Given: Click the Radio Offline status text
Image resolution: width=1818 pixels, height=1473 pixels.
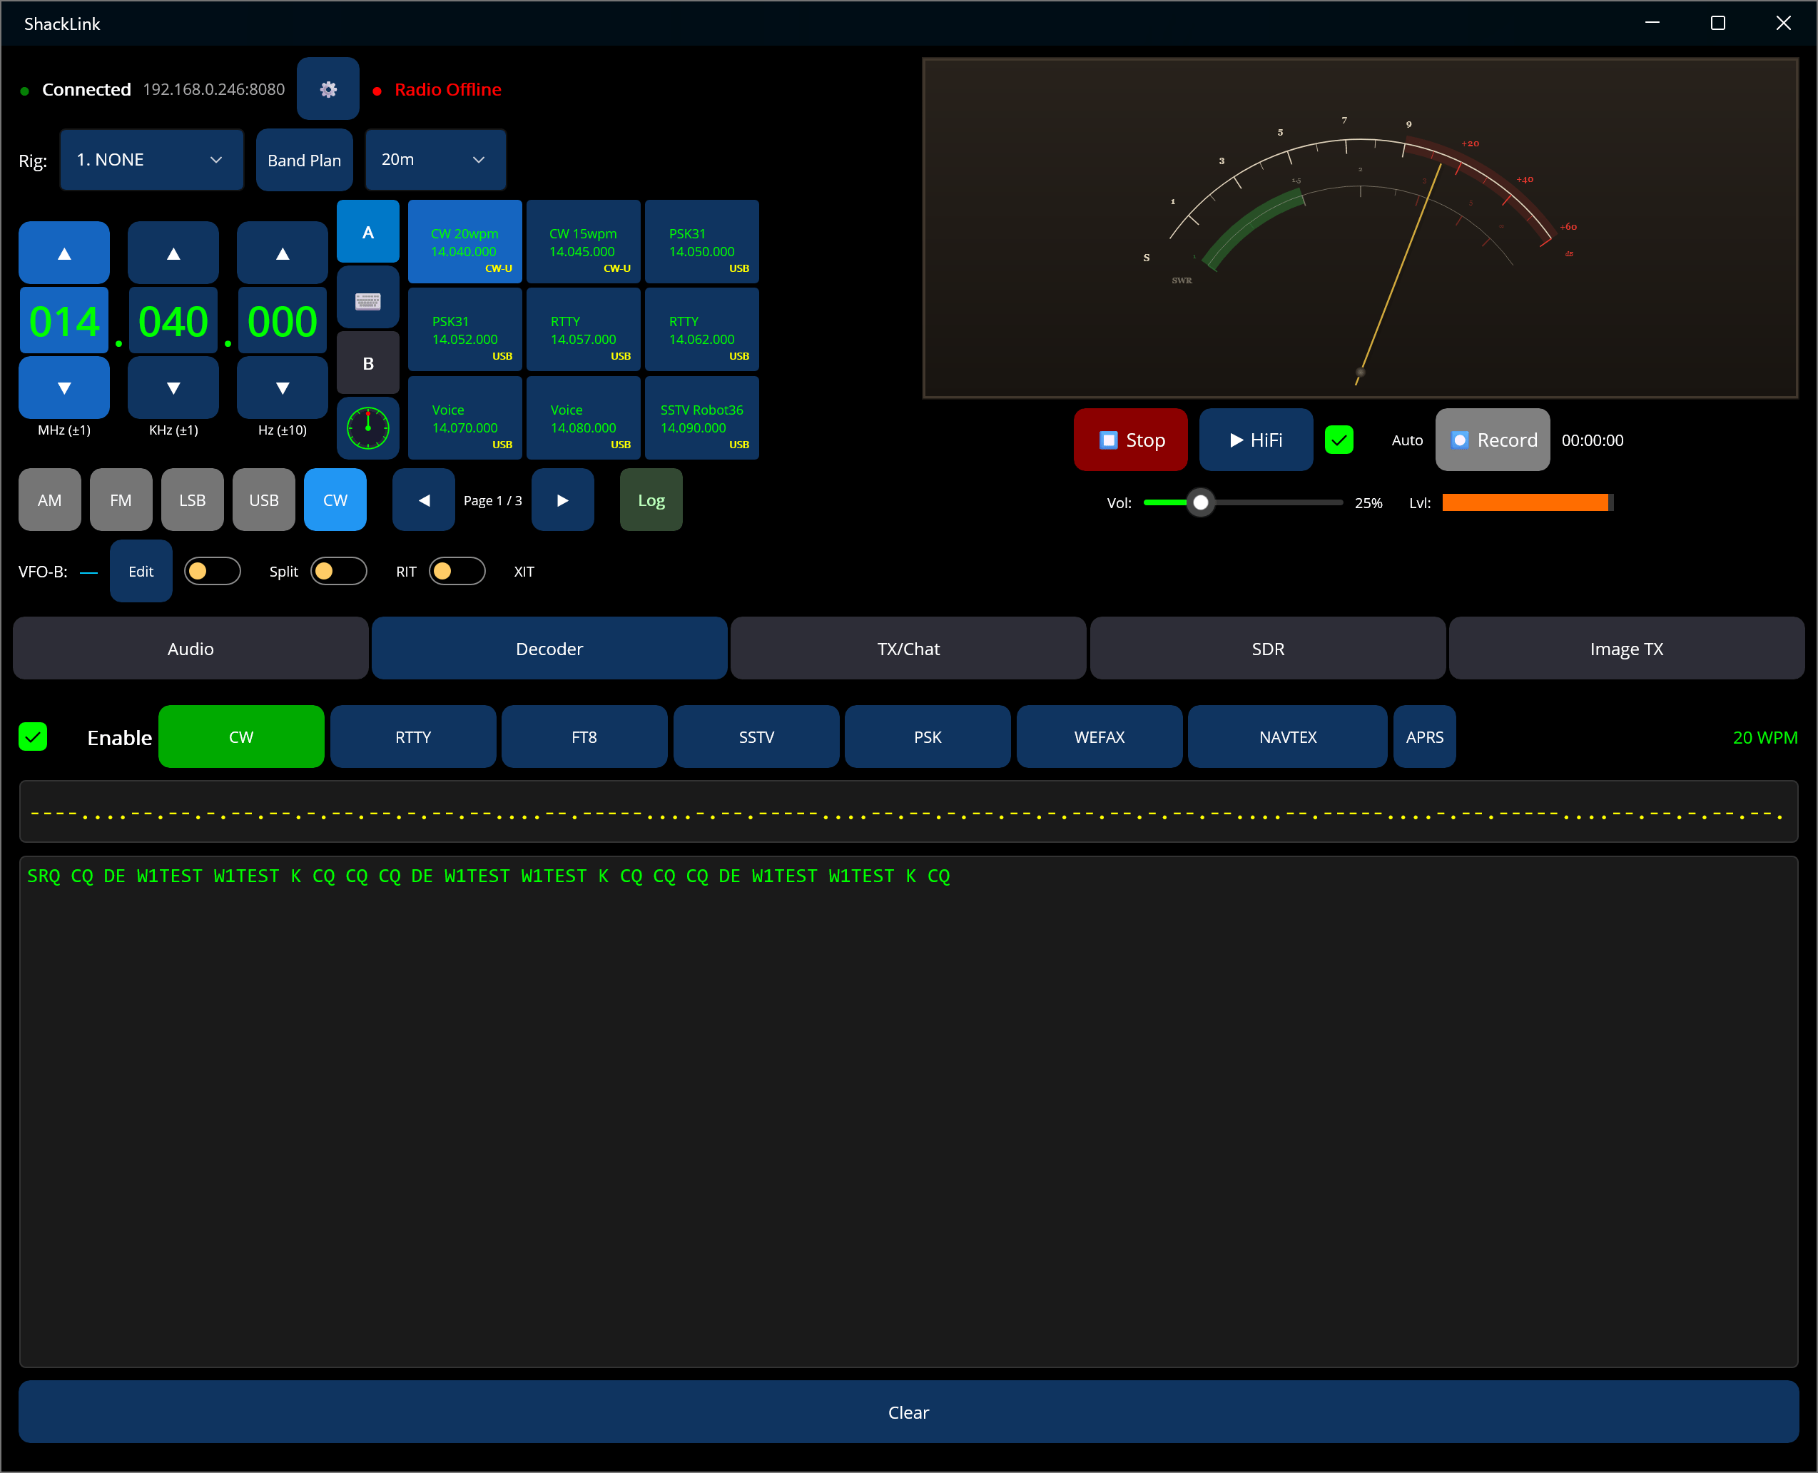Looking at the screenshot, I should (x=448, y=89).
